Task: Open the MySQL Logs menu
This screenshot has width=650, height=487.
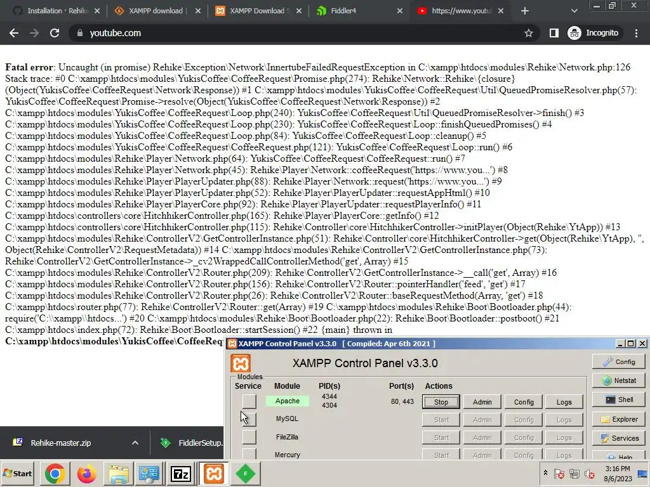Action: tap(564, 420)
